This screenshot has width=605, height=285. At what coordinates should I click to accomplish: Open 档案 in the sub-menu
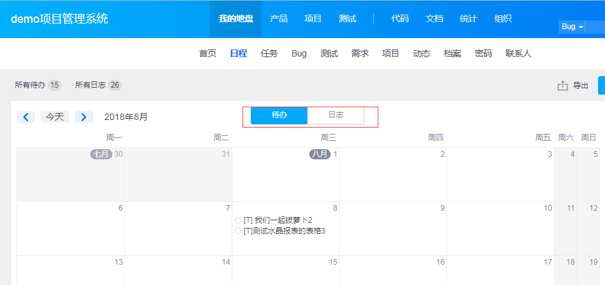point(453,53)
